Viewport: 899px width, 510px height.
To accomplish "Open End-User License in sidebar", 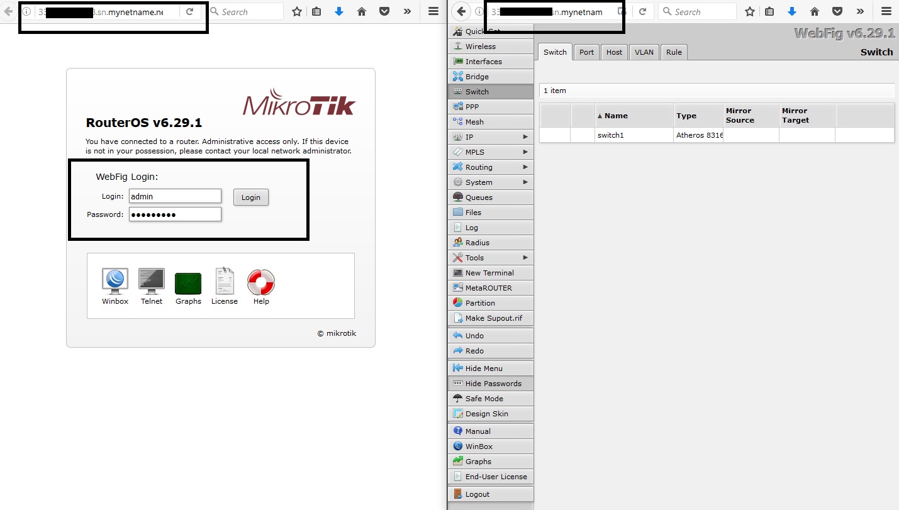I will pos(491,477).
